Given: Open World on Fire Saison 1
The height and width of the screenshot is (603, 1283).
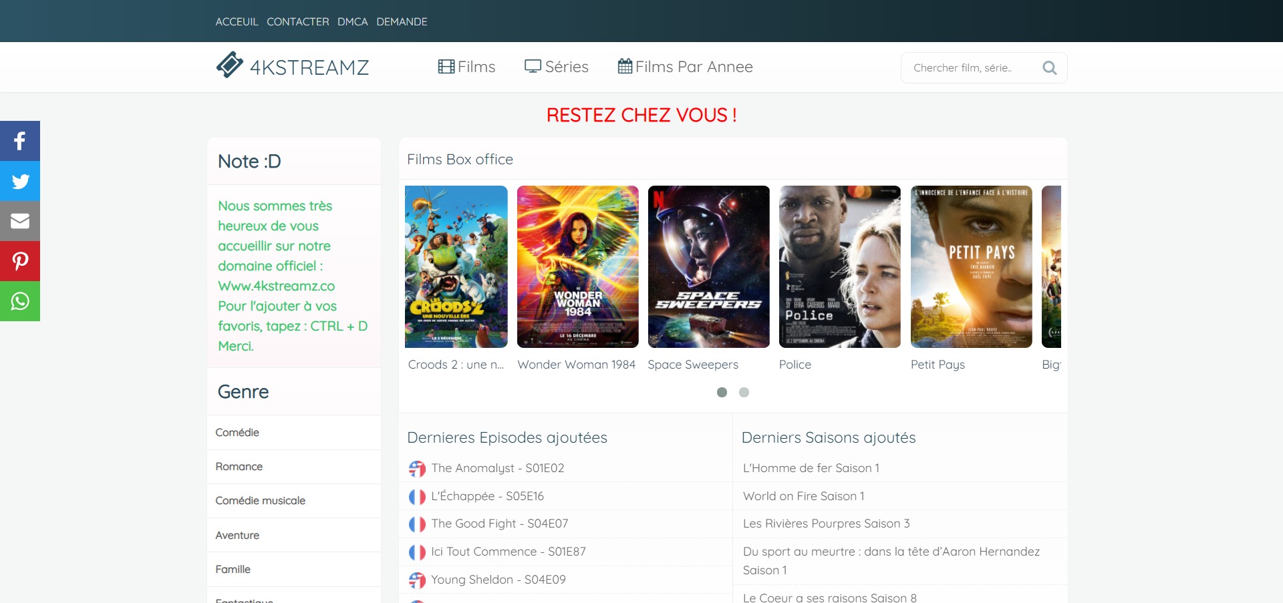Looking at the screenshot, I should click(803, 496).
